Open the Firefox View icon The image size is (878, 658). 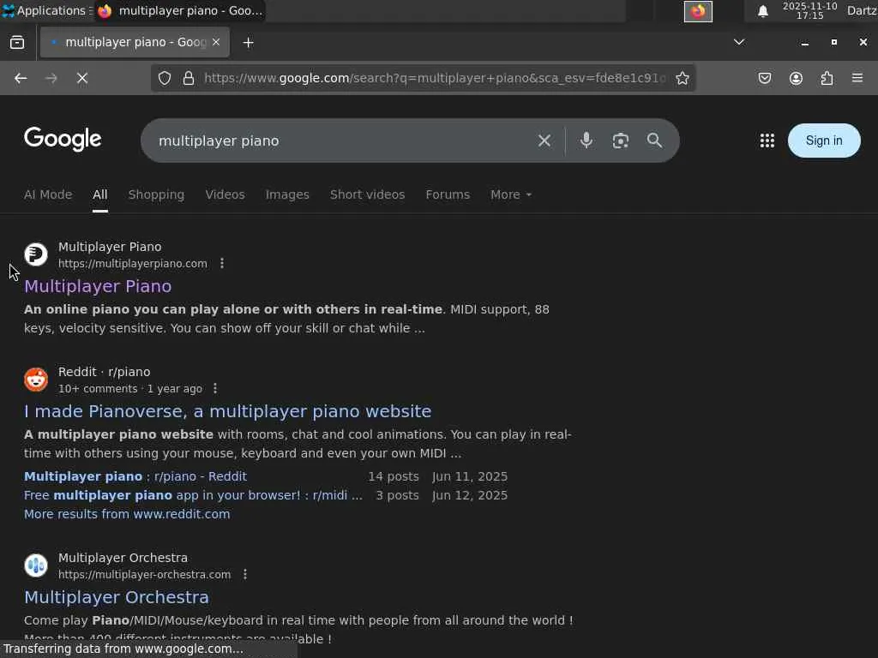17,43
